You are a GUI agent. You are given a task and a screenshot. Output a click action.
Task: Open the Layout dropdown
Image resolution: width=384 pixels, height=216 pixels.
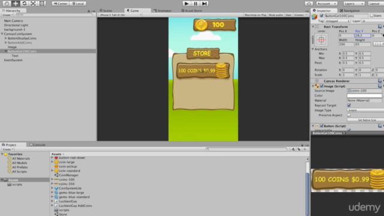click(x=376, y=4)
